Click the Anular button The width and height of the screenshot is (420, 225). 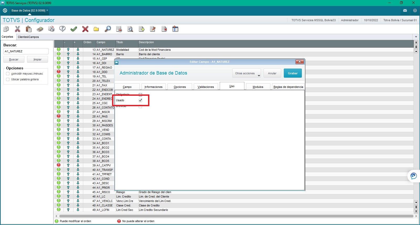pyautogui.click(x=272, y=73)
